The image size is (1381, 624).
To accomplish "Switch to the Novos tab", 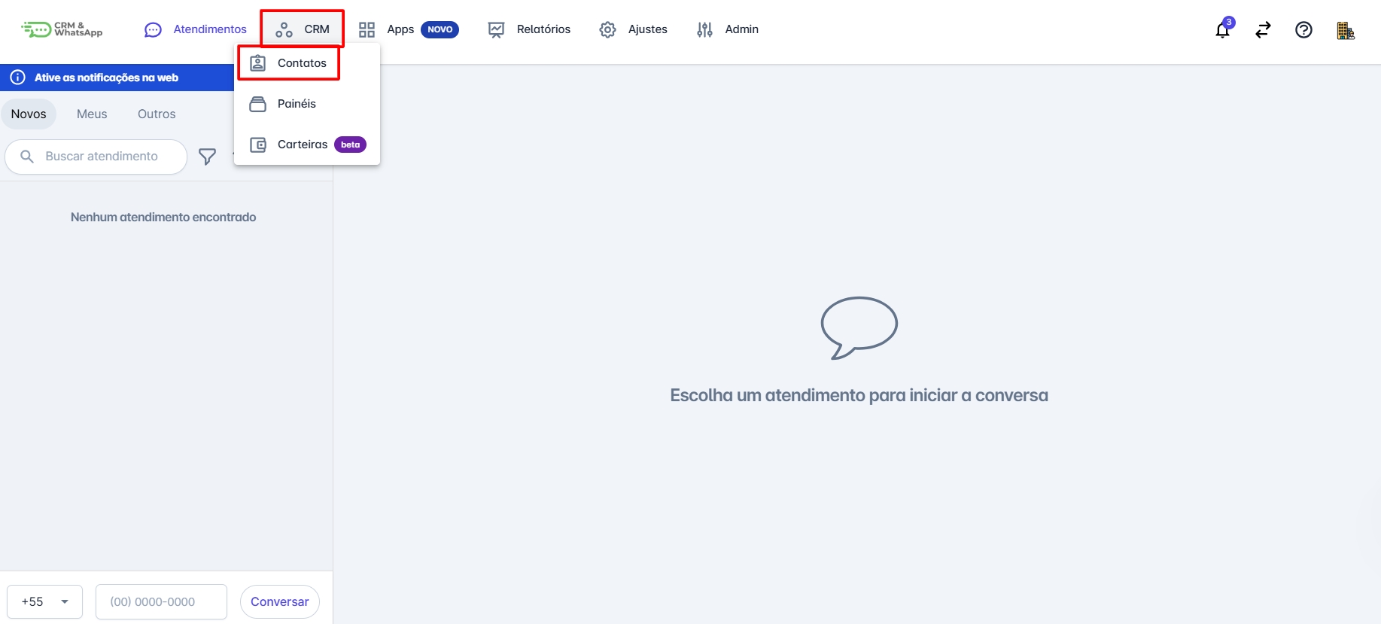I will [x=29, y=114].
